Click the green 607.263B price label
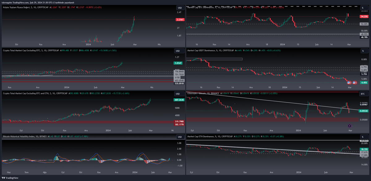This screenshot has width=371, height=181. click(180, 100)
